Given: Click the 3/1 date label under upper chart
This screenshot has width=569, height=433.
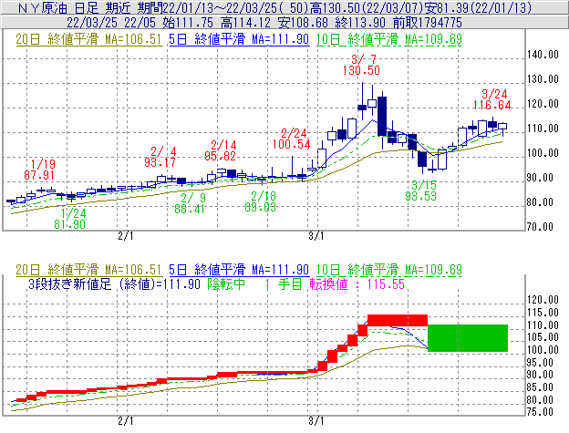Looking at the screenshot, I should tap(316, 236).
